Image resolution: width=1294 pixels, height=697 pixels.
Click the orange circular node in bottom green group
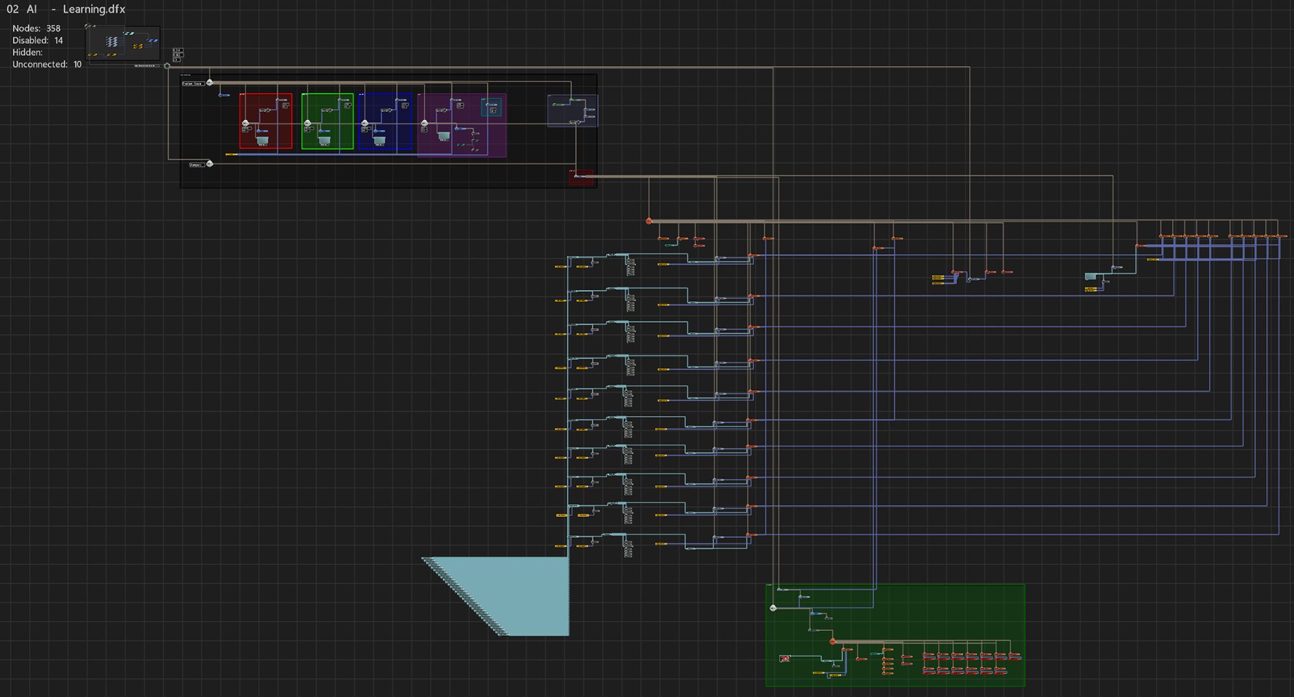[x=833, y=642]
